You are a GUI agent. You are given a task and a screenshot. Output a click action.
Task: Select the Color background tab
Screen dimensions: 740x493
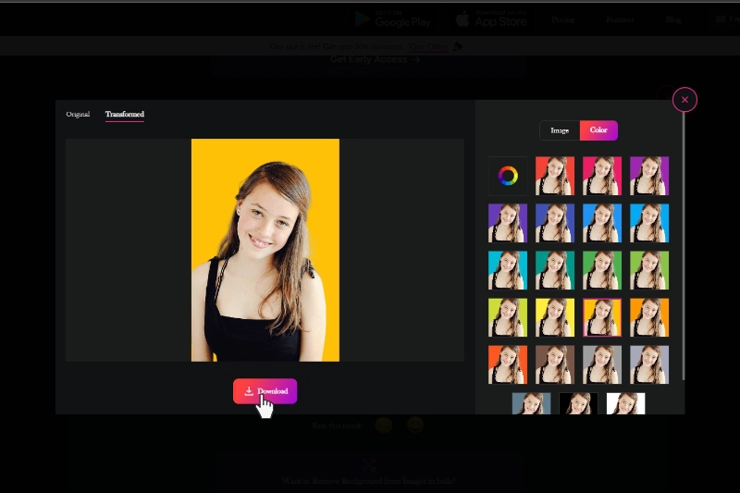[598, 130]
